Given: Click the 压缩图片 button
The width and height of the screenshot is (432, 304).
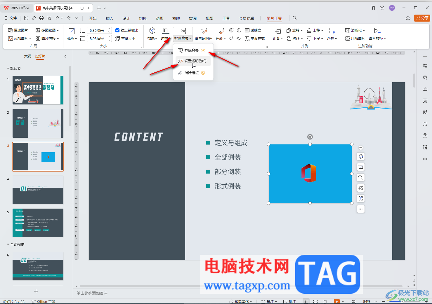Looking at the screenshot, I should (x=355, y=39).
